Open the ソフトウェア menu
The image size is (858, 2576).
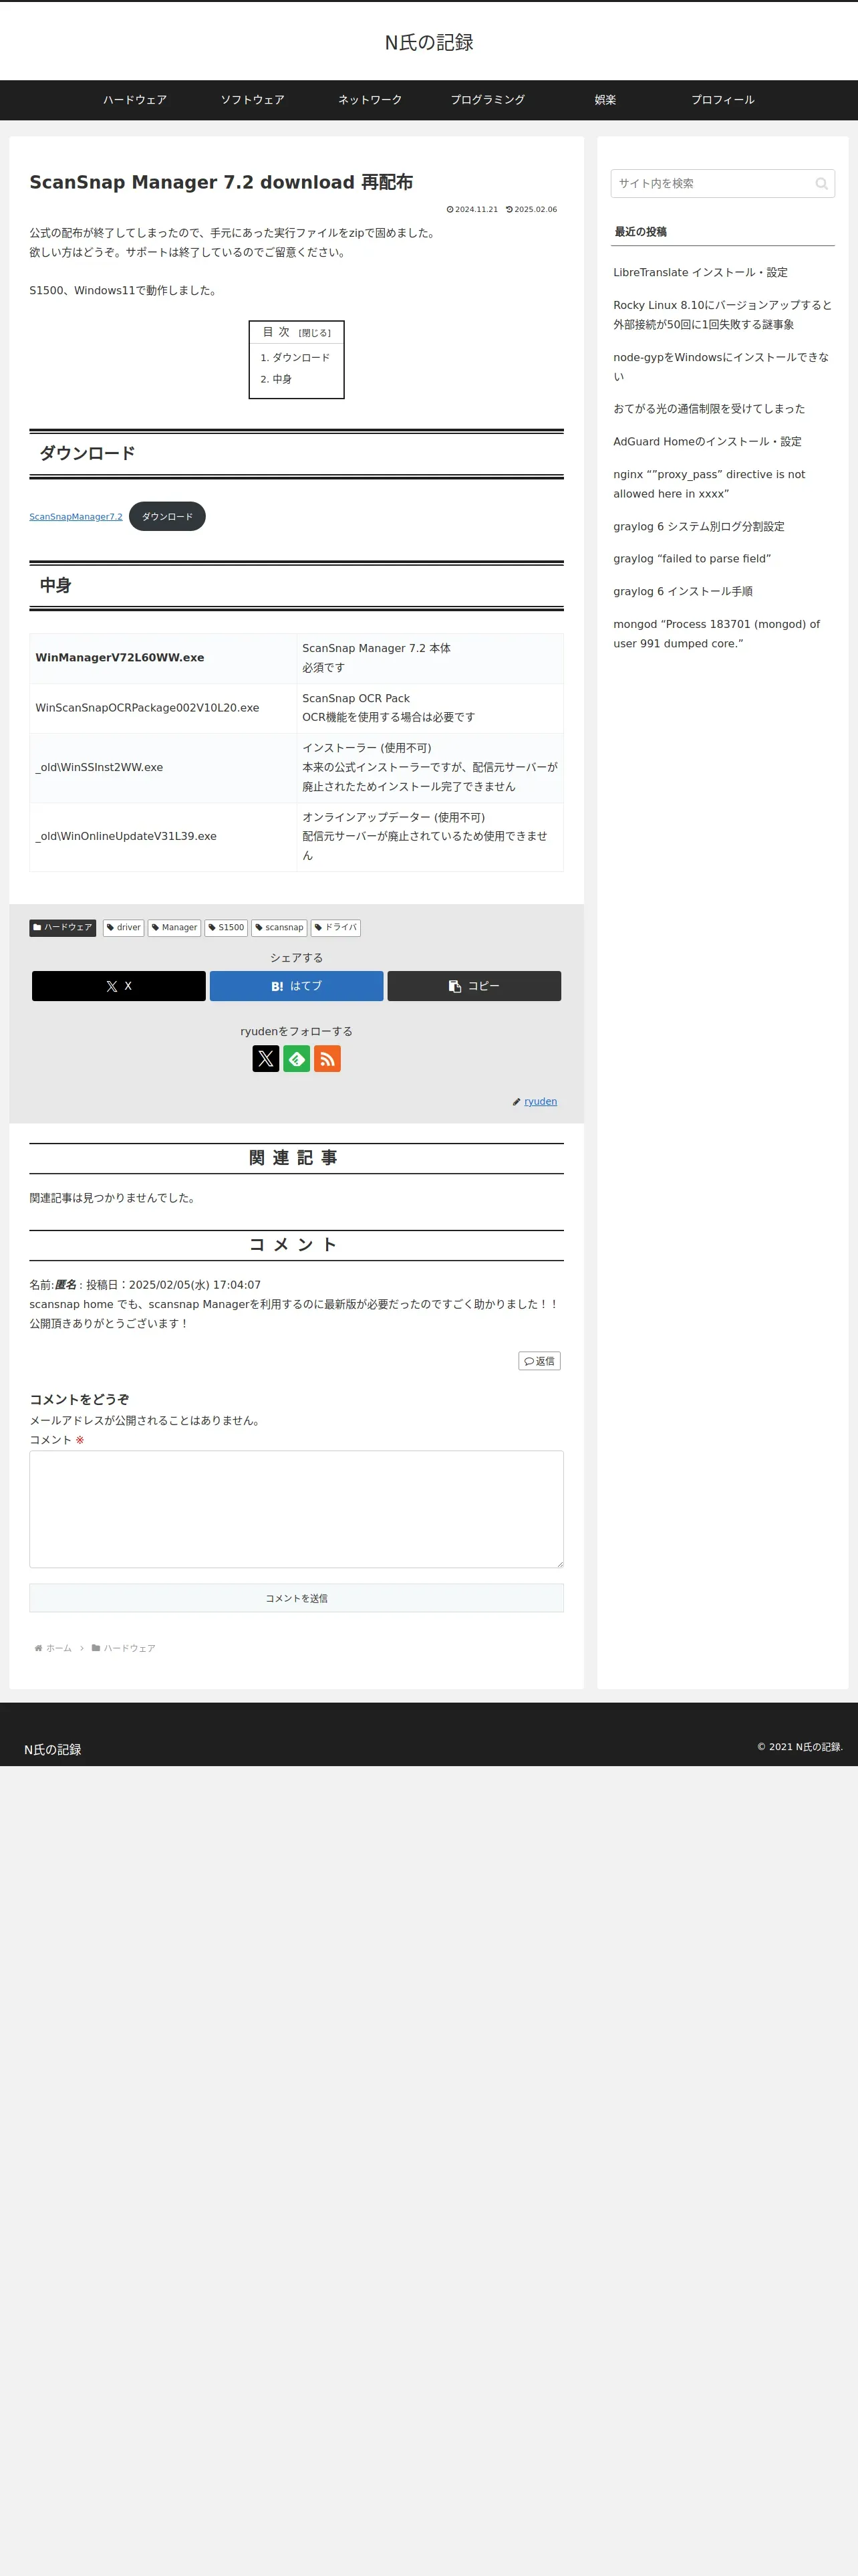pos(253,100)
